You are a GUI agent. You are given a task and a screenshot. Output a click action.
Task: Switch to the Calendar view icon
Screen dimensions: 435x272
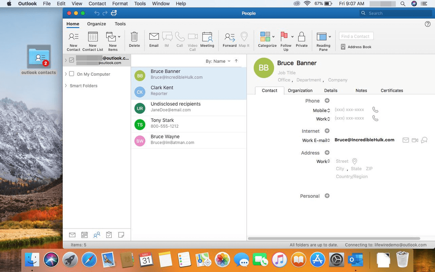[x=84, y=235]
